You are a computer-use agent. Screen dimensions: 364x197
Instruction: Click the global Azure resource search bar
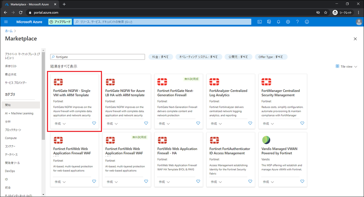point(162,22)
